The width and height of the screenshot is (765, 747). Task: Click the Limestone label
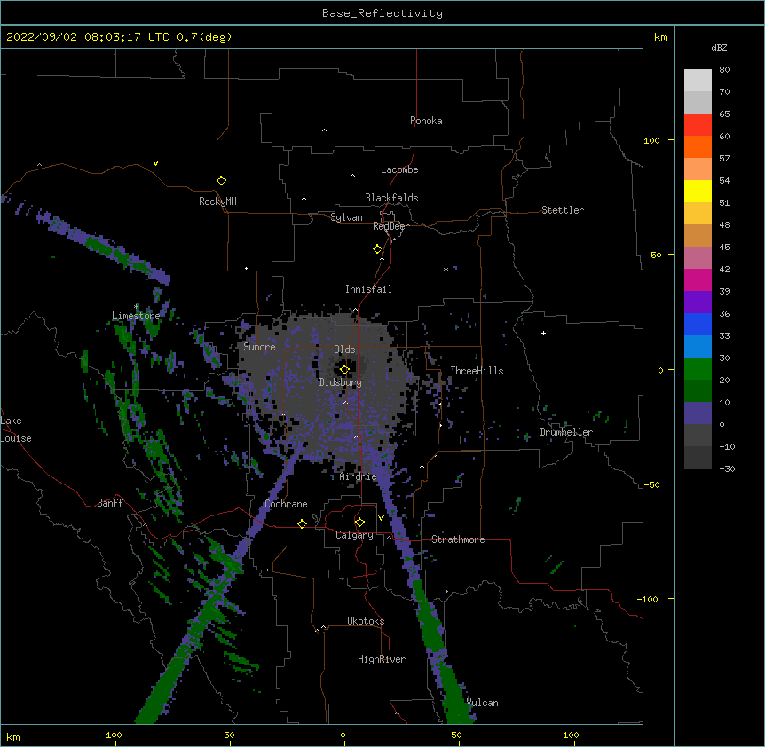136,316
